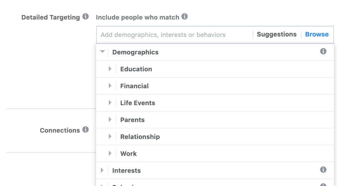Viewport: 339px width, 186px height.
Task: Click info icon next to Connections
Action: (x=86, y=130)
